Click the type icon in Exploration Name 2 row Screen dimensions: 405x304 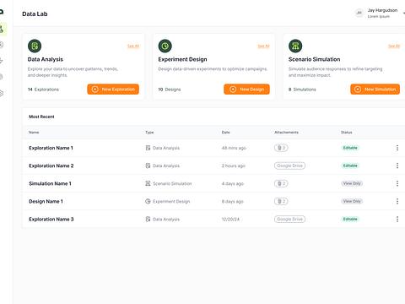point(148,166)
